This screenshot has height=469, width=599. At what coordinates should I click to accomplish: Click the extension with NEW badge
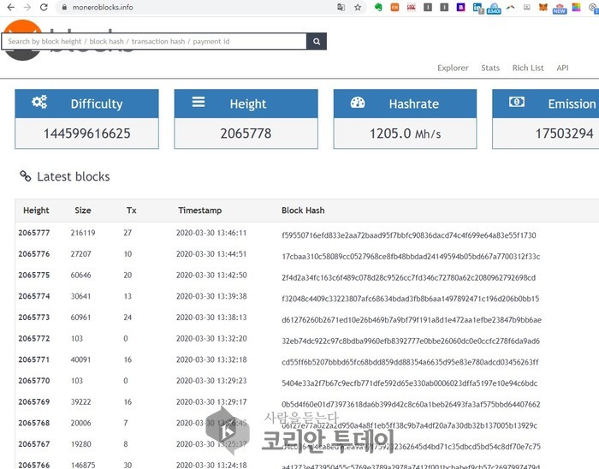click(560, 9)
